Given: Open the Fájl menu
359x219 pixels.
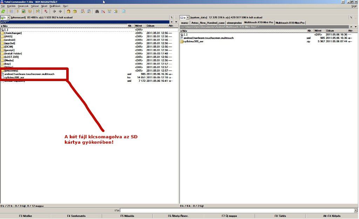Looking at the screenshot, I should (x=3, y=6).
